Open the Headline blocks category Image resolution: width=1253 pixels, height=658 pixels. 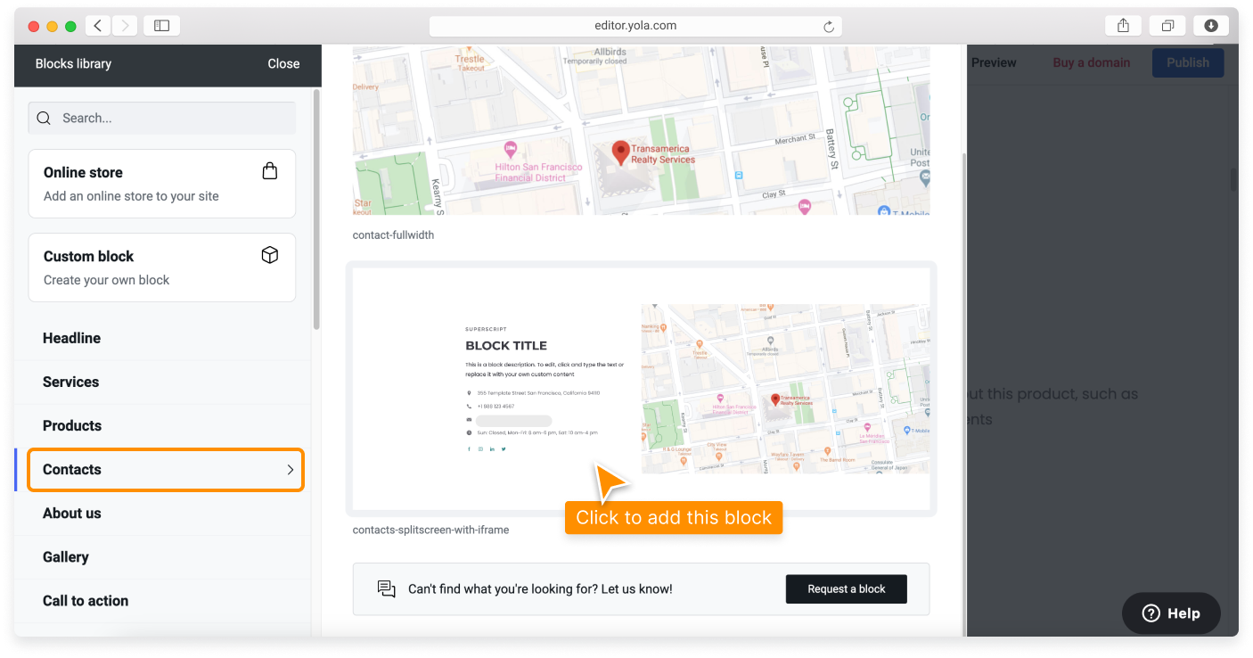pos(71,338)
